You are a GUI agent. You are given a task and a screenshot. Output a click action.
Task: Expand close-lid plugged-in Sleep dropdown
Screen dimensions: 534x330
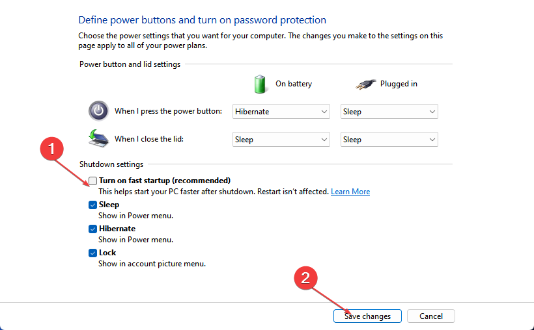pyautogui.click(x=389, y=140)
